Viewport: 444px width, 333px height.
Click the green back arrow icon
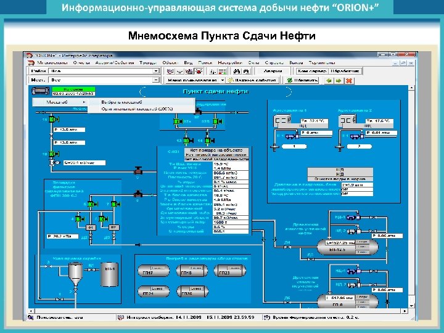pyautogui.click(x=329, y=81)
